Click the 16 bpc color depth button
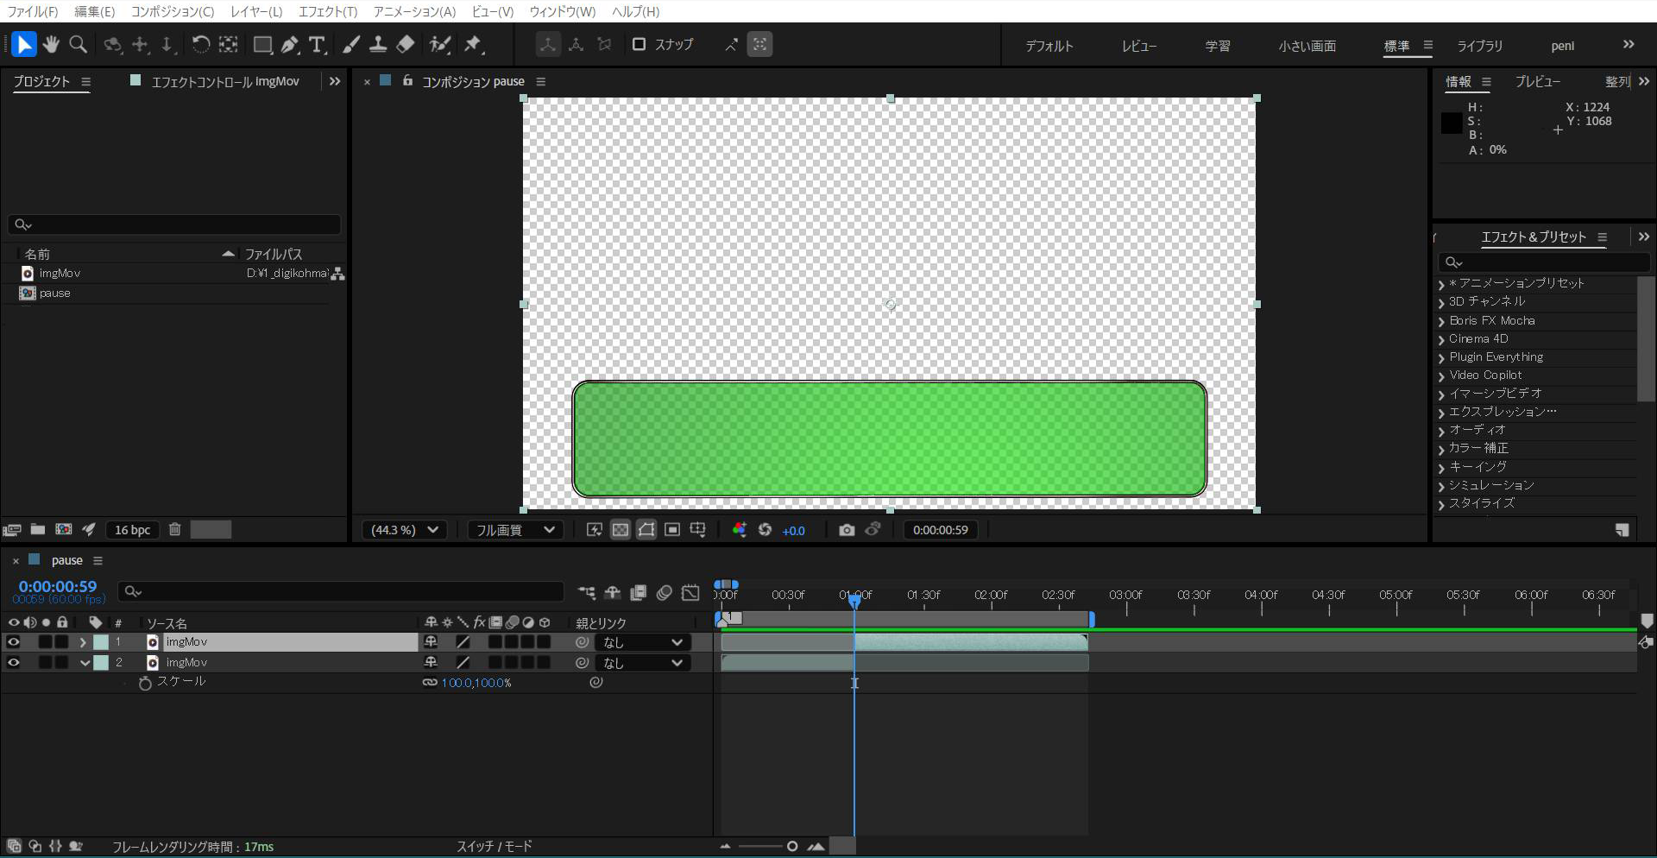The width and height of the screenshot is (1657, 858). pos(132,530)
